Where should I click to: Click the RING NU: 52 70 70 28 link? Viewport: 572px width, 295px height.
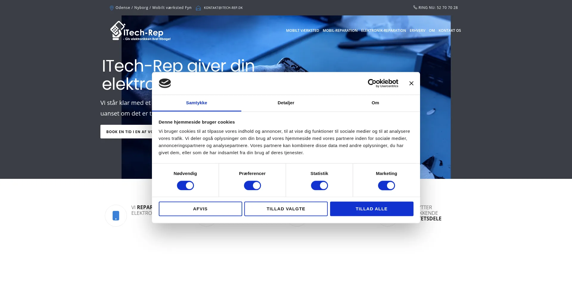coord(438,8)
